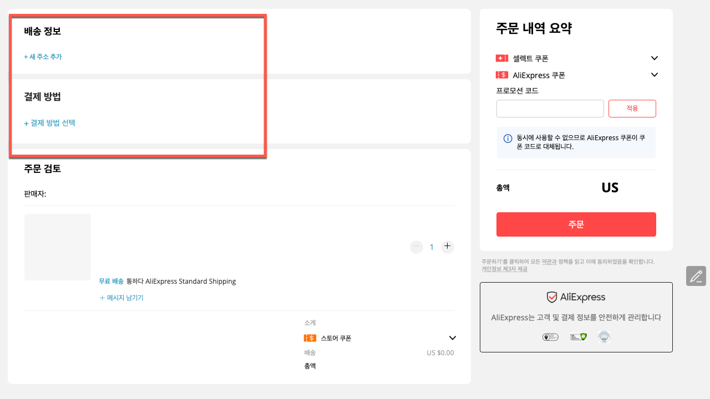Click the quantity value '1'
The height and width of the screenshot is (399, 710).
[432, 247]
